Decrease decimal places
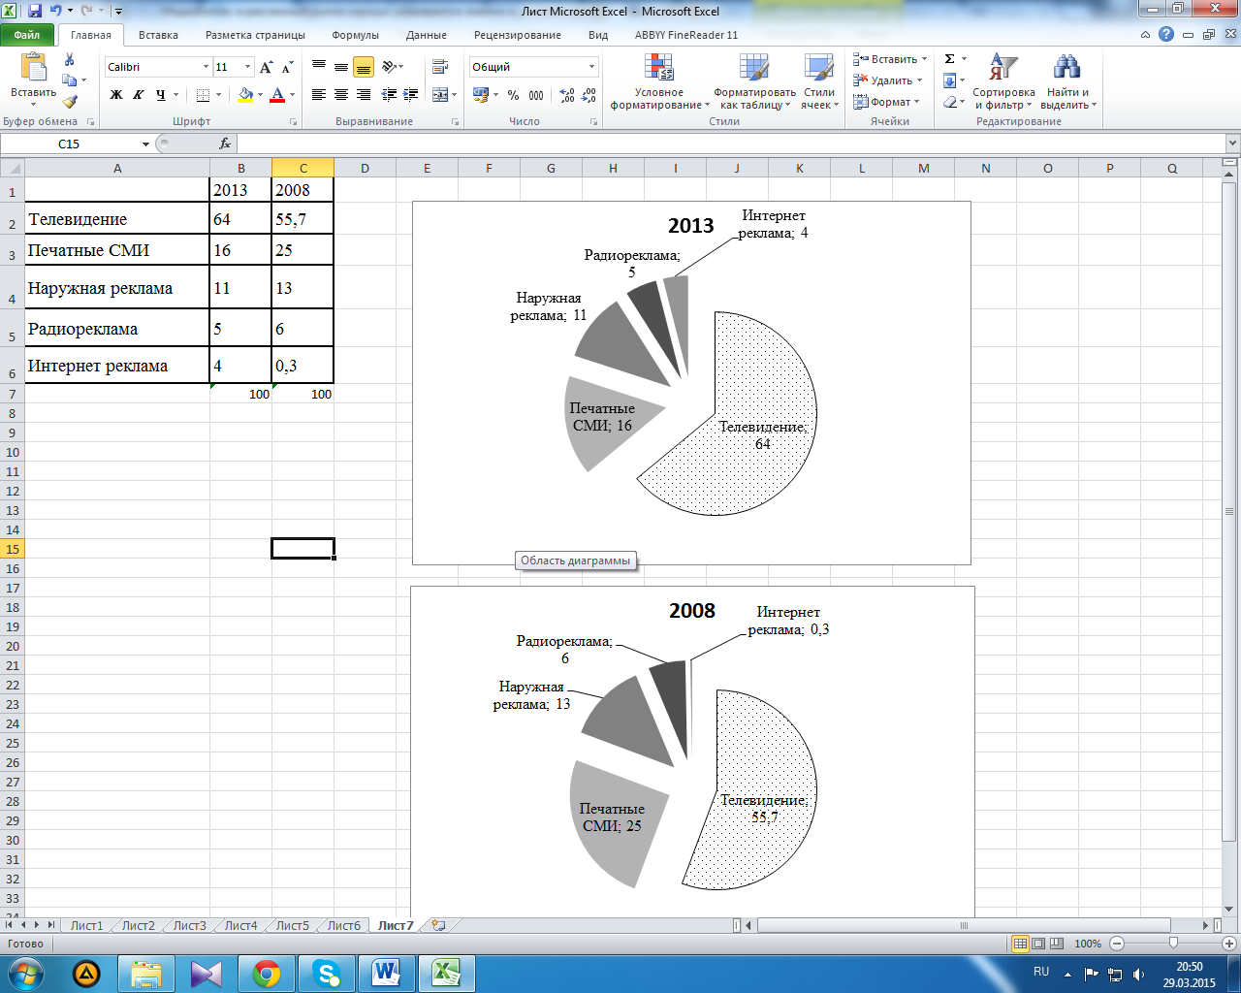Image resolution: width=1241 pixels, height=993 pixels. [x=590, y=95]
